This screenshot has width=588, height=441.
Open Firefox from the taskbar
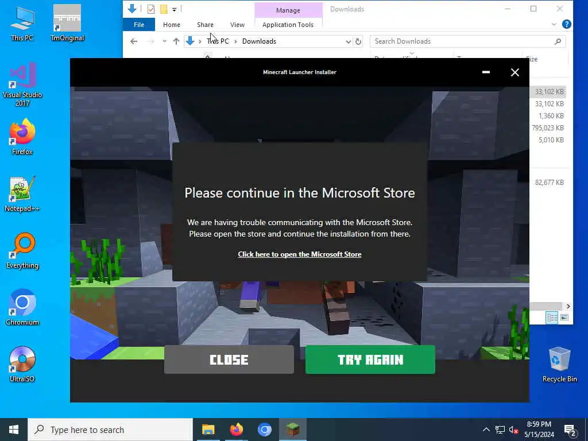point(236,430)
